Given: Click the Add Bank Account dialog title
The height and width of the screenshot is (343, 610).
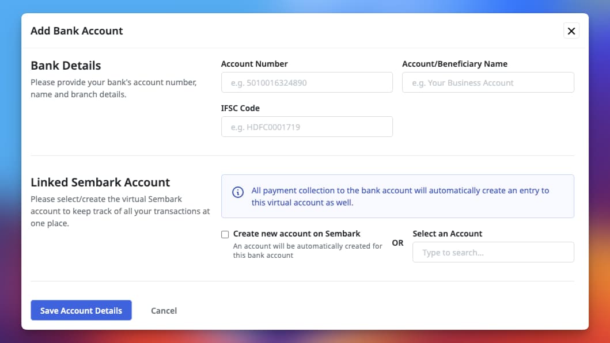Looking at the screenshot, I should point(77,31).
